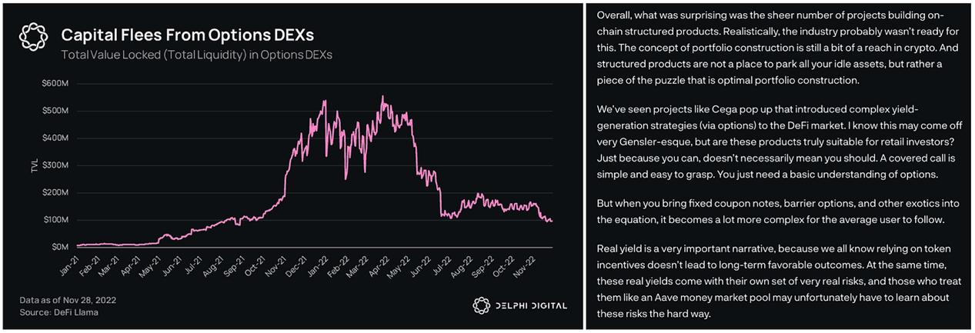Click the Delphi Digital logo icon at bottom
This screenshot has width=975, height=333.
480,305
